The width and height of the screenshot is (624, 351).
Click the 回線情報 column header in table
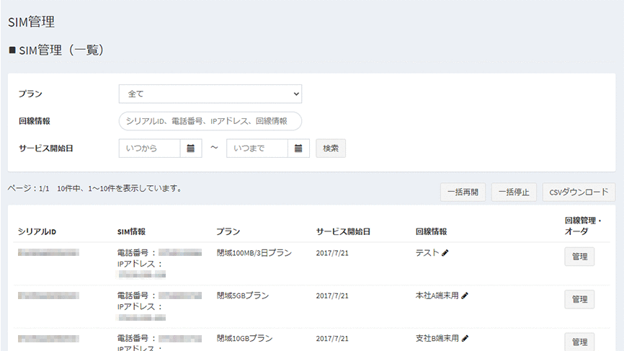431,231
